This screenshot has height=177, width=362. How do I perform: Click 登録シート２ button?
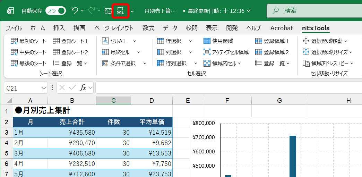[x=70, y=52]
